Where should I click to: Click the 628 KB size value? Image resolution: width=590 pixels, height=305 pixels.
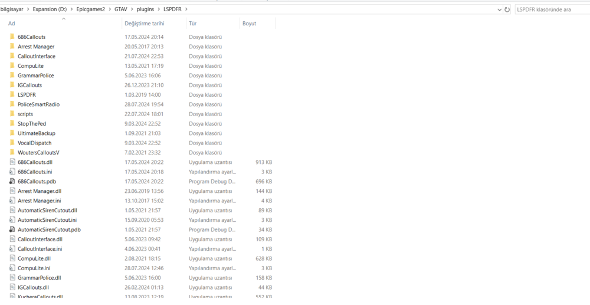264,258
